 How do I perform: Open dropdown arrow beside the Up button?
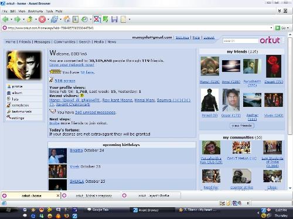point(36,19)
